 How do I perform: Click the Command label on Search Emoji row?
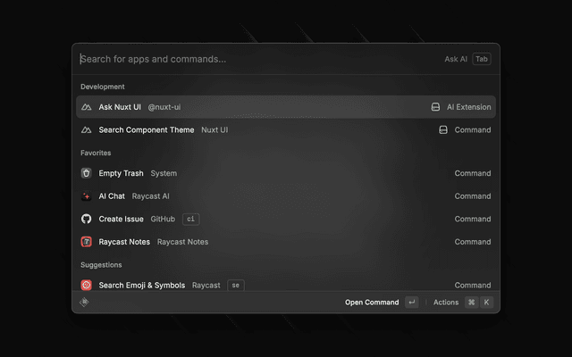(x=473, y=286)
